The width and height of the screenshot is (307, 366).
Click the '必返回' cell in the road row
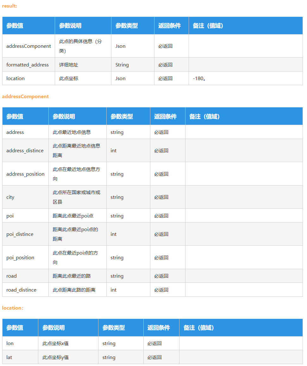pyautogui.click(x=168, y=276)
